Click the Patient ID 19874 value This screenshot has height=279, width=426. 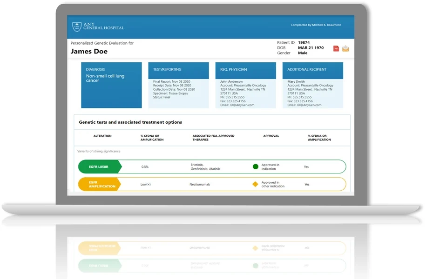coord(304,43)
